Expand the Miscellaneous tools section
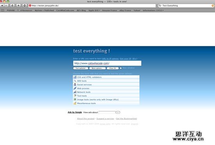 point(106,103)
